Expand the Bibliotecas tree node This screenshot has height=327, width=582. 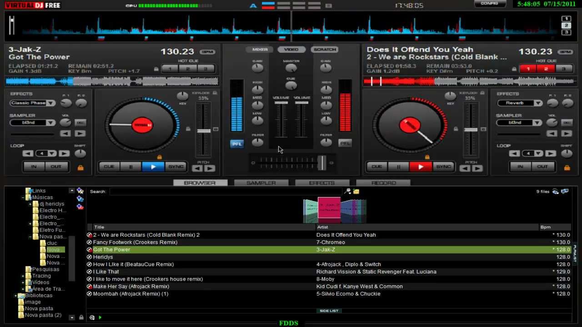[x=15, y=296]
